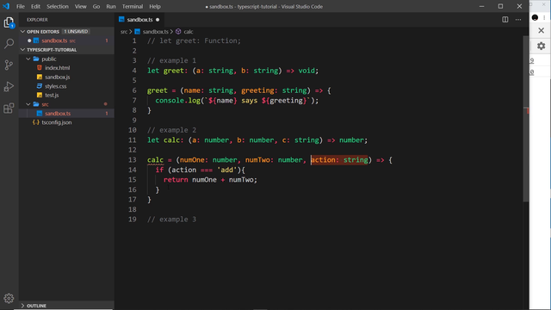Screen dimensions: 551x310
Task: Open the Extensions view icon
Action: 9,108
